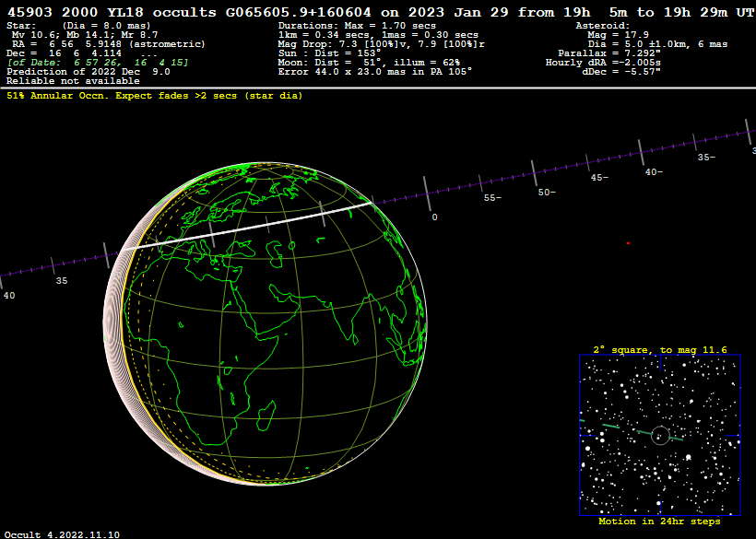Click the 'Asteroid:' heading
Screen dimensions: 756x539
click(x=603, y=26)
